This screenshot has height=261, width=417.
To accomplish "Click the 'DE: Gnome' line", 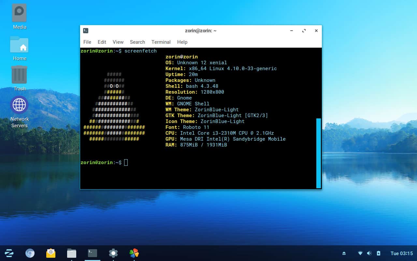I will [179, 98].
